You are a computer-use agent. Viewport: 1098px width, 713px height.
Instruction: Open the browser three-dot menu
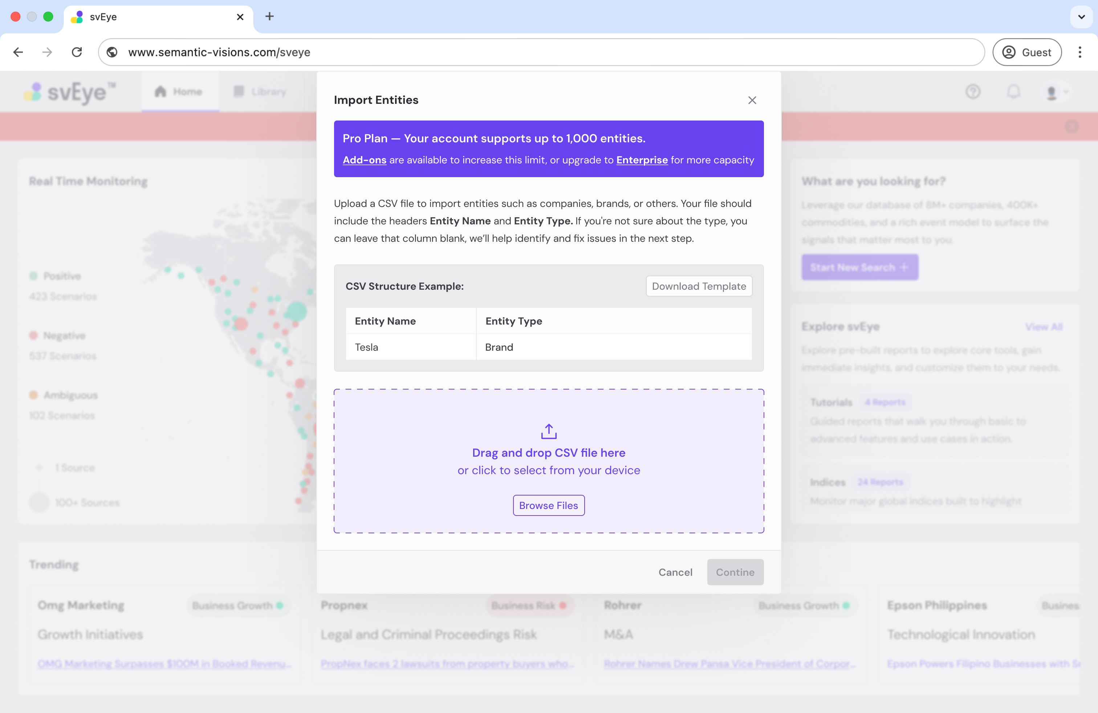(x=1079, y=52)
